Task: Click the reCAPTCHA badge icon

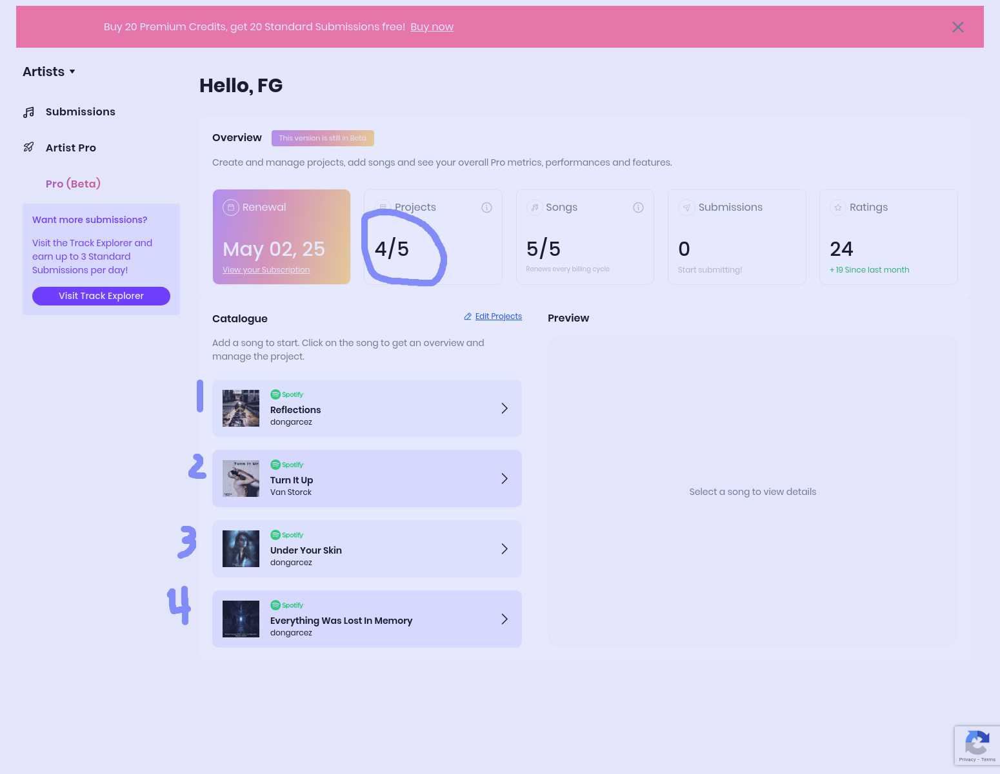Action: click(977, 743)
